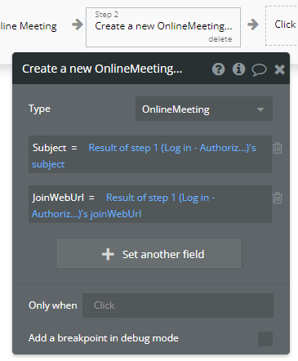Click Set another field button

(x=149, y=254)
